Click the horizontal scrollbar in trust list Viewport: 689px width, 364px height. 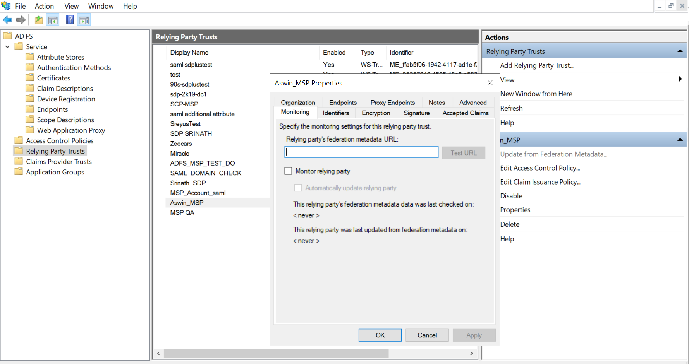click(276, 353)
